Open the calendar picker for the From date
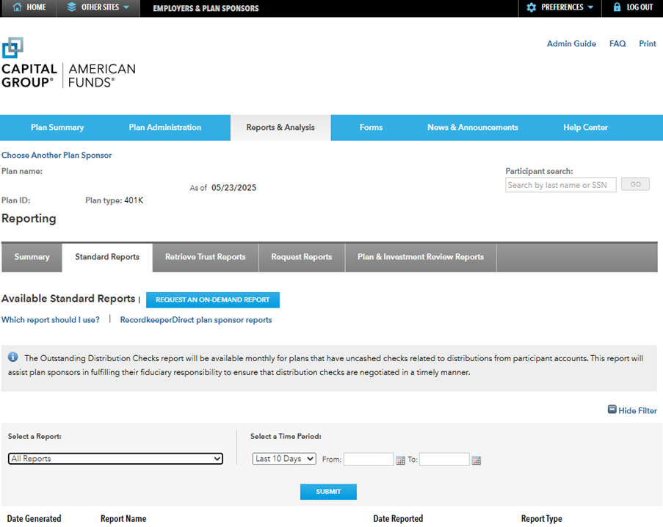The width and height of the screenshot is (663, 527). coord(399,460)
